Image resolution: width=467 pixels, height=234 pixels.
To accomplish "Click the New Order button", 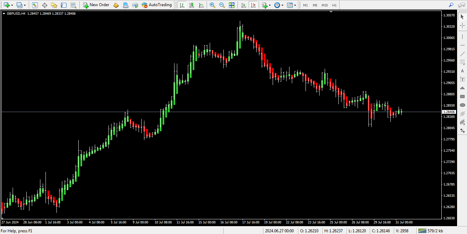I will pos(96,5).
